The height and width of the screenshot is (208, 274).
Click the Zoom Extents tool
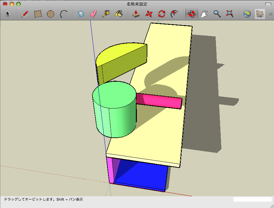coord(230,14)
